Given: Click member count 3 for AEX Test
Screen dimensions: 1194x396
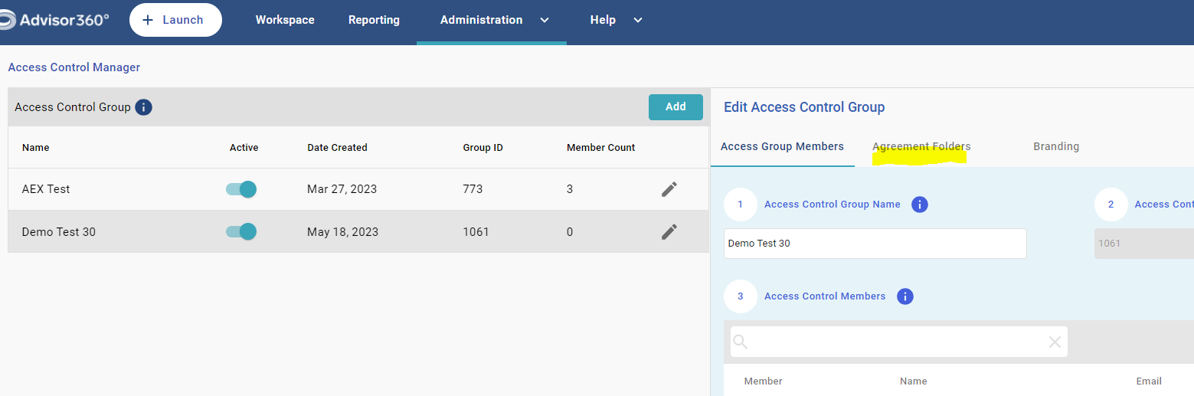Looking at the screenshot, I should click(570, 189).
